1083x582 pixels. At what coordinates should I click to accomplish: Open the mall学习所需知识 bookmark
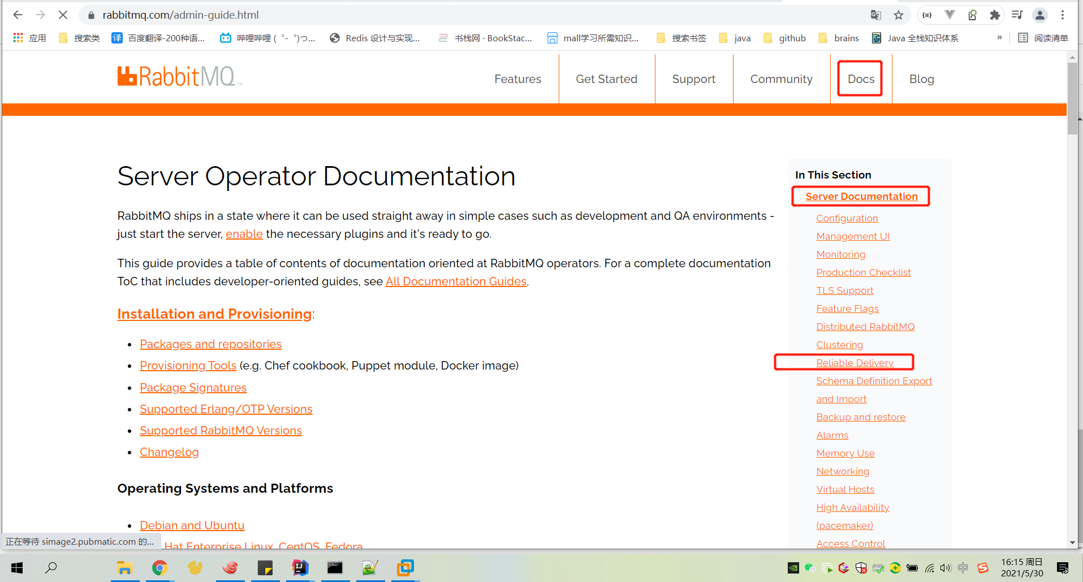[x=593, y=38]
